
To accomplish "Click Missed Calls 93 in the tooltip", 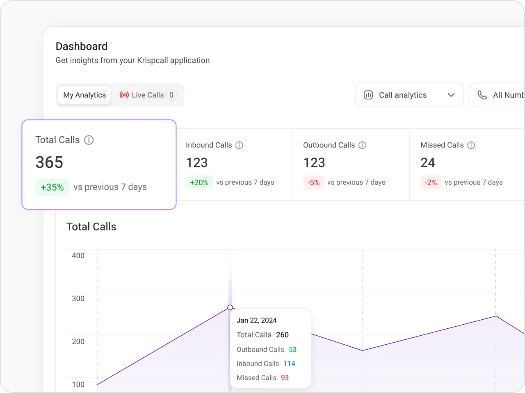I will point(263,378).
